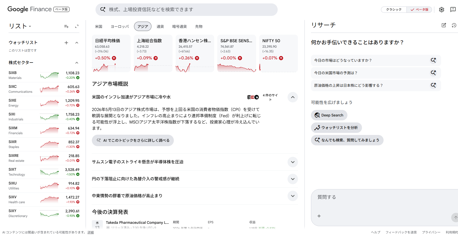Click search icon beside 今日の市場はどうなっていますか
458x235 pixels.
(433, 60)
